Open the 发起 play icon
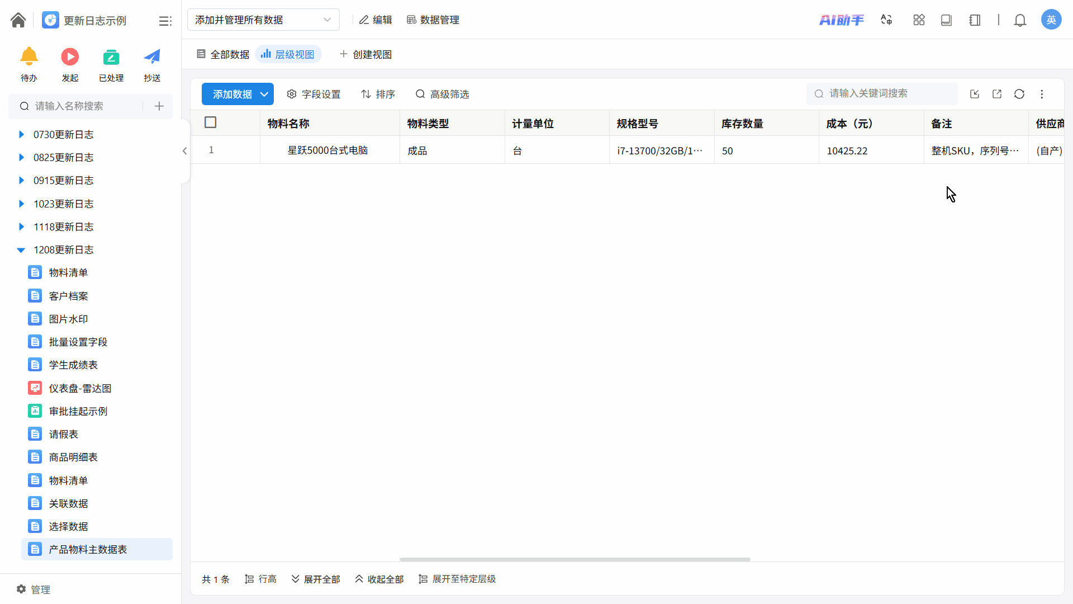This screenshot has height=604, width=1073. coord(70,57)
